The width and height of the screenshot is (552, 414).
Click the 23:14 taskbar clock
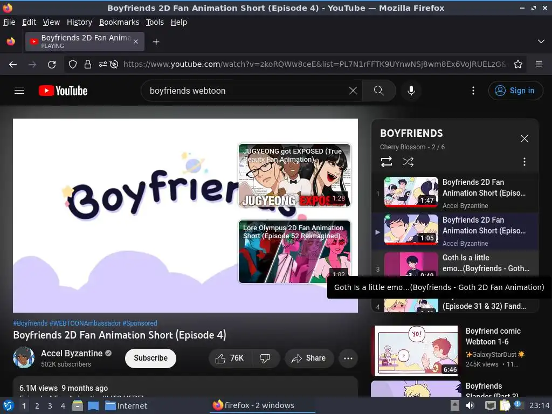pos(539,405)
